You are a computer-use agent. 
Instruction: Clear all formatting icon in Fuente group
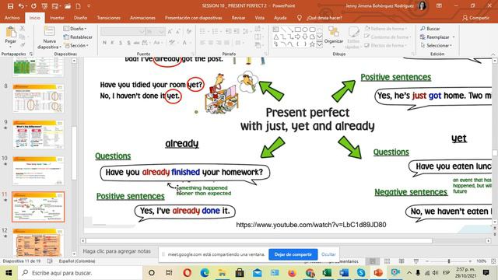point(189,31)
